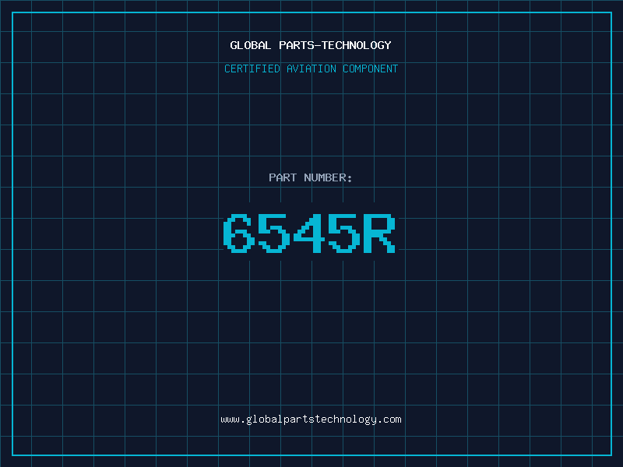Click the 5 just before the R
Screen dimensions: 623x467
pyautogui.click(x=344, y=233)
